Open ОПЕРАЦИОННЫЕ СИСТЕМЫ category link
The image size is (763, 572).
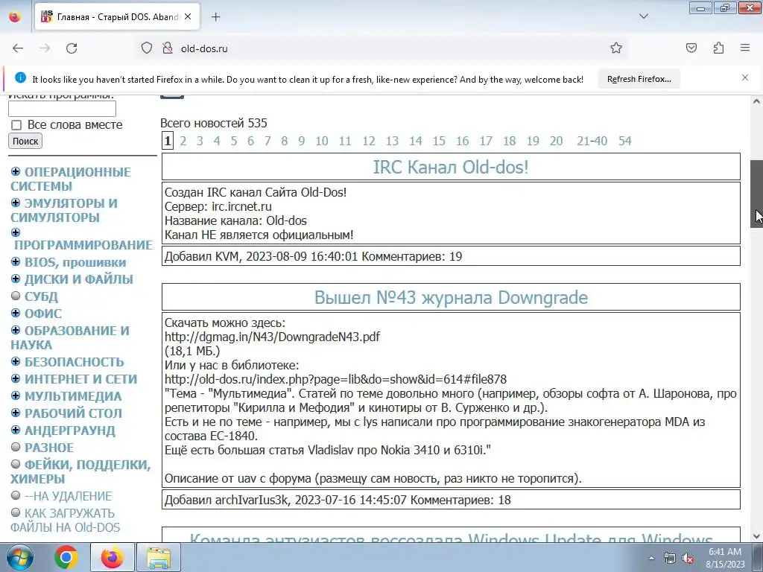pyautogui.click(x=71, y=179)
